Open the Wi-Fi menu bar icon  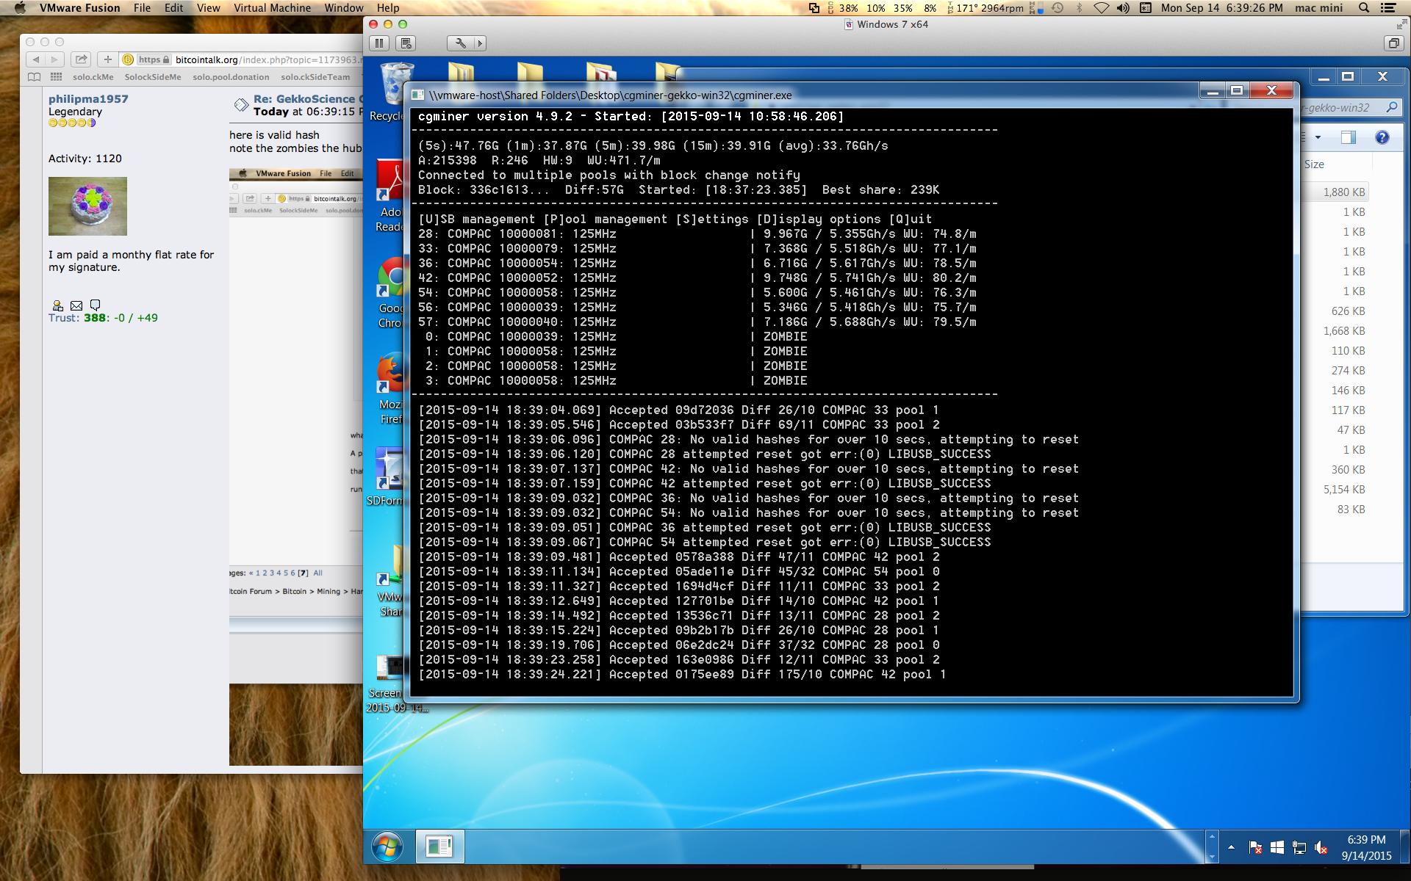coord(1101,8)
